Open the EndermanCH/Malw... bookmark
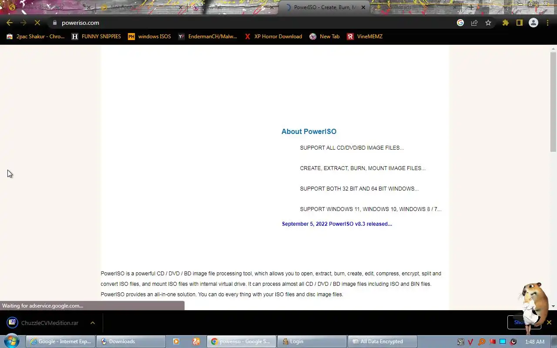Viewport: 557px width, 348px height. (208, 37)
